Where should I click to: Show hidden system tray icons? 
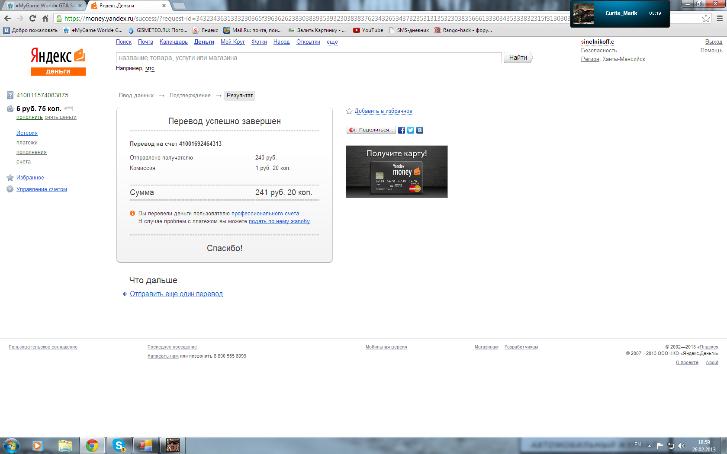click(650, 445)
